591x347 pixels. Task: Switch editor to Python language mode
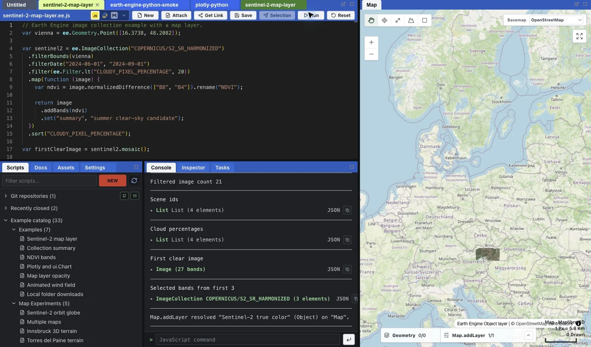[x=105, y=16]
